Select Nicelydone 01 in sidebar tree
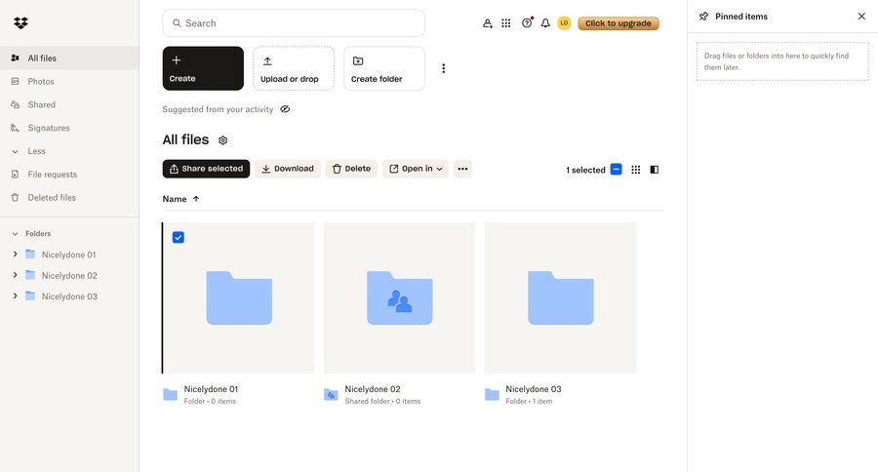Screen dimensions: 878x472 point(68,255)
